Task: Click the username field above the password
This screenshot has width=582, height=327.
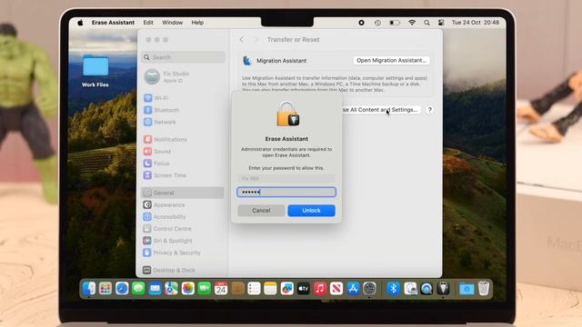Action: point(286,178)
